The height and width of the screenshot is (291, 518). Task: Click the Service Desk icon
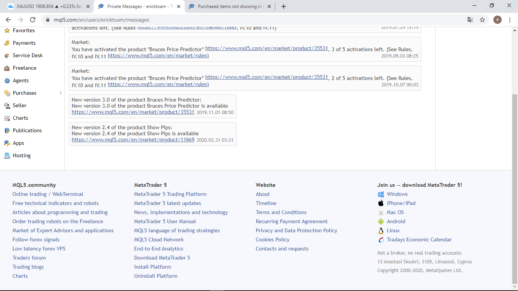pyautogui.click(x=7, y=56)
